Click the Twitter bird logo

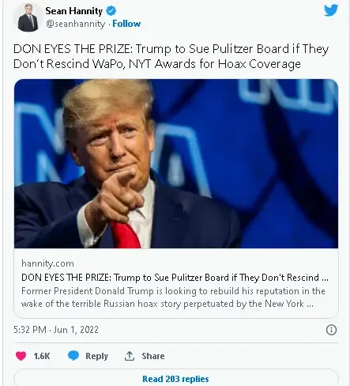point(331,10)
